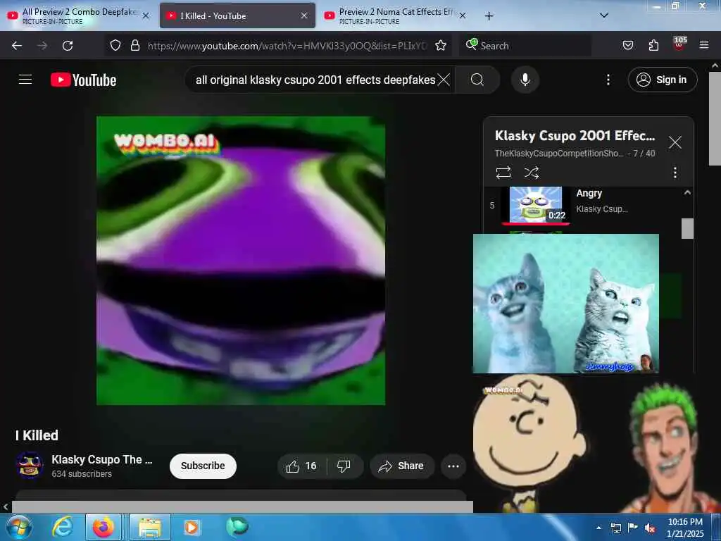Open Pocket save icon in toolbar
721x541 pixels.
point(627,45)
